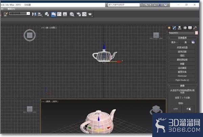Open the Layer Manager icon
The height and width of the screenshot is (137, 203).
[x=47, y=14]
